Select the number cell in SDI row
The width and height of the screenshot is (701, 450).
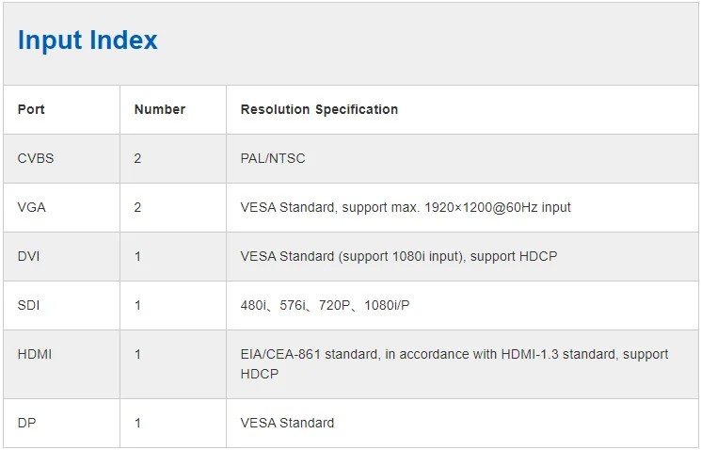click(138, 305)
